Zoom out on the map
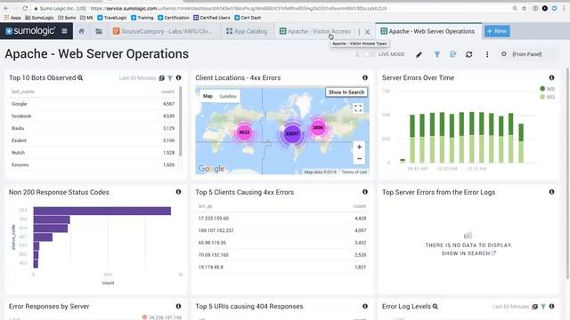 (x=359, y=159)
